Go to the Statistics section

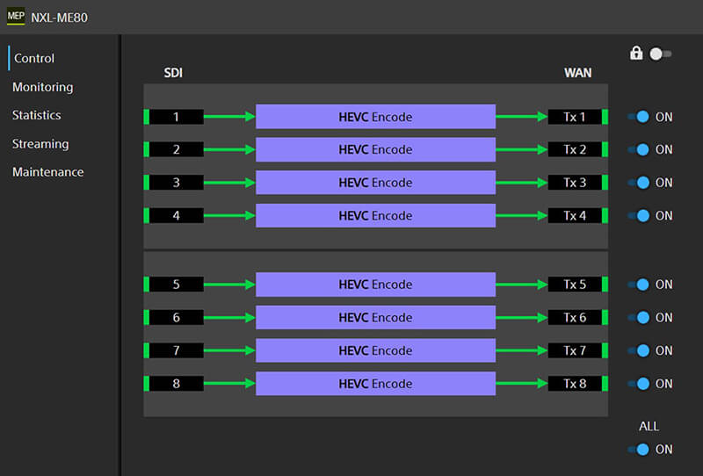coord(36,115)
